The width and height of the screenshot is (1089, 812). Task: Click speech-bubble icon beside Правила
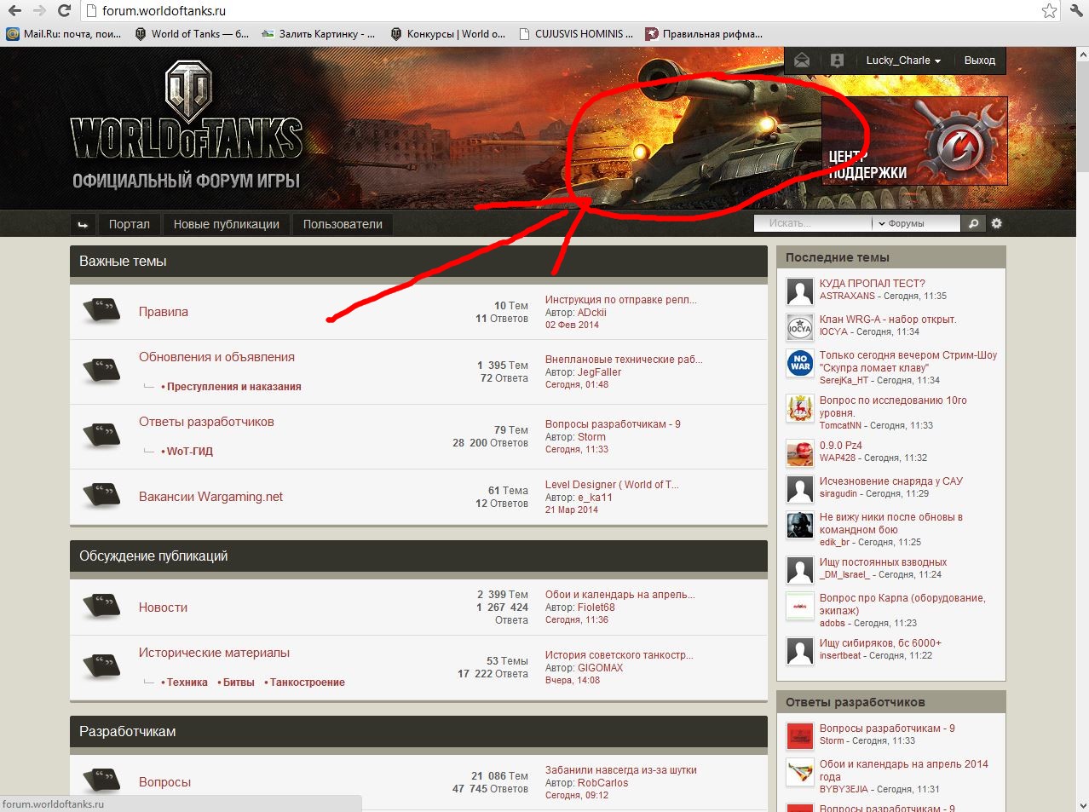[x=101, y=310]
